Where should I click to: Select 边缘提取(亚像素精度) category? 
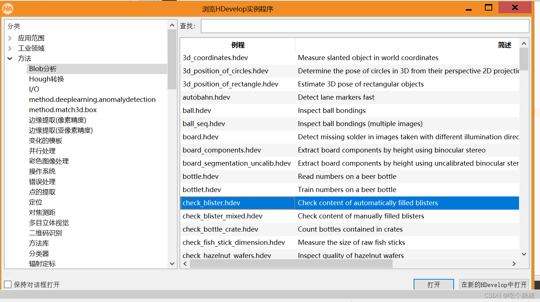pyautogui.click(x=61, y=130)
